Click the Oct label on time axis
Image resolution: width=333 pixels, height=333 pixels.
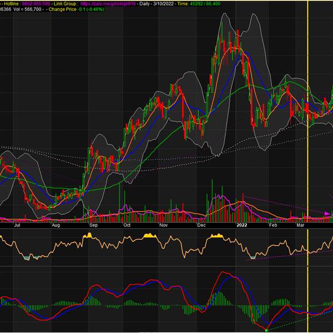click(x=128, y=226)
